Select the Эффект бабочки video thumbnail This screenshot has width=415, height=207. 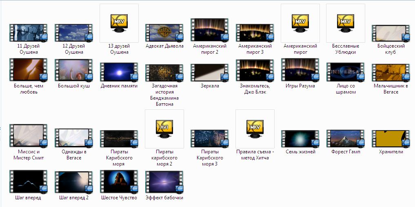click(x=164, y=182)
